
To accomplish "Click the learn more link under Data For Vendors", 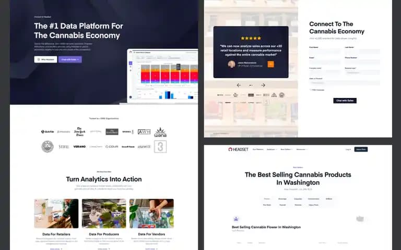I will 151,249.
